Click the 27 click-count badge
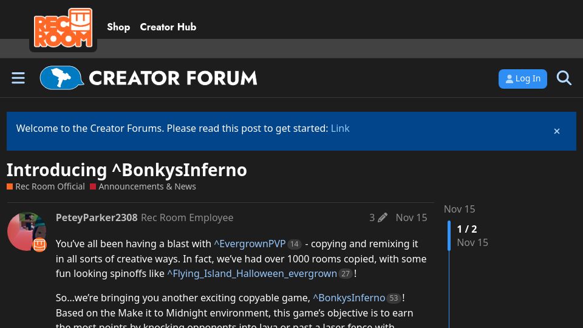 [x=346, y=274]
